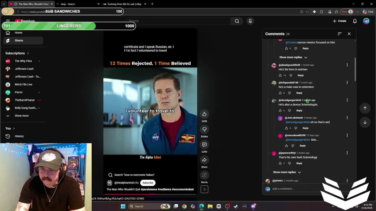Open History in the sidebar

[23, 136]
